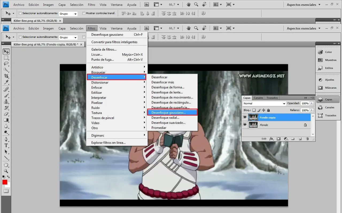Select the Crop tool
The height and width of the screenshot is (213, 342).
point(6,76)
